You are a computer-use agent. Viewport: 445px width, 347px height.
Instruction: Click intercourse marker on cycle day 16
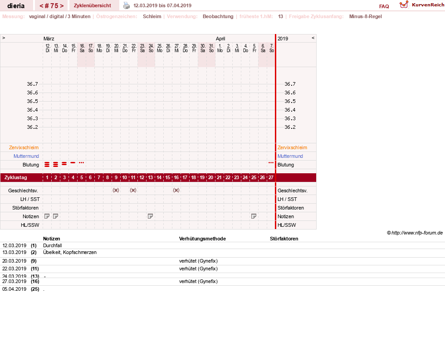pos(176,191)
